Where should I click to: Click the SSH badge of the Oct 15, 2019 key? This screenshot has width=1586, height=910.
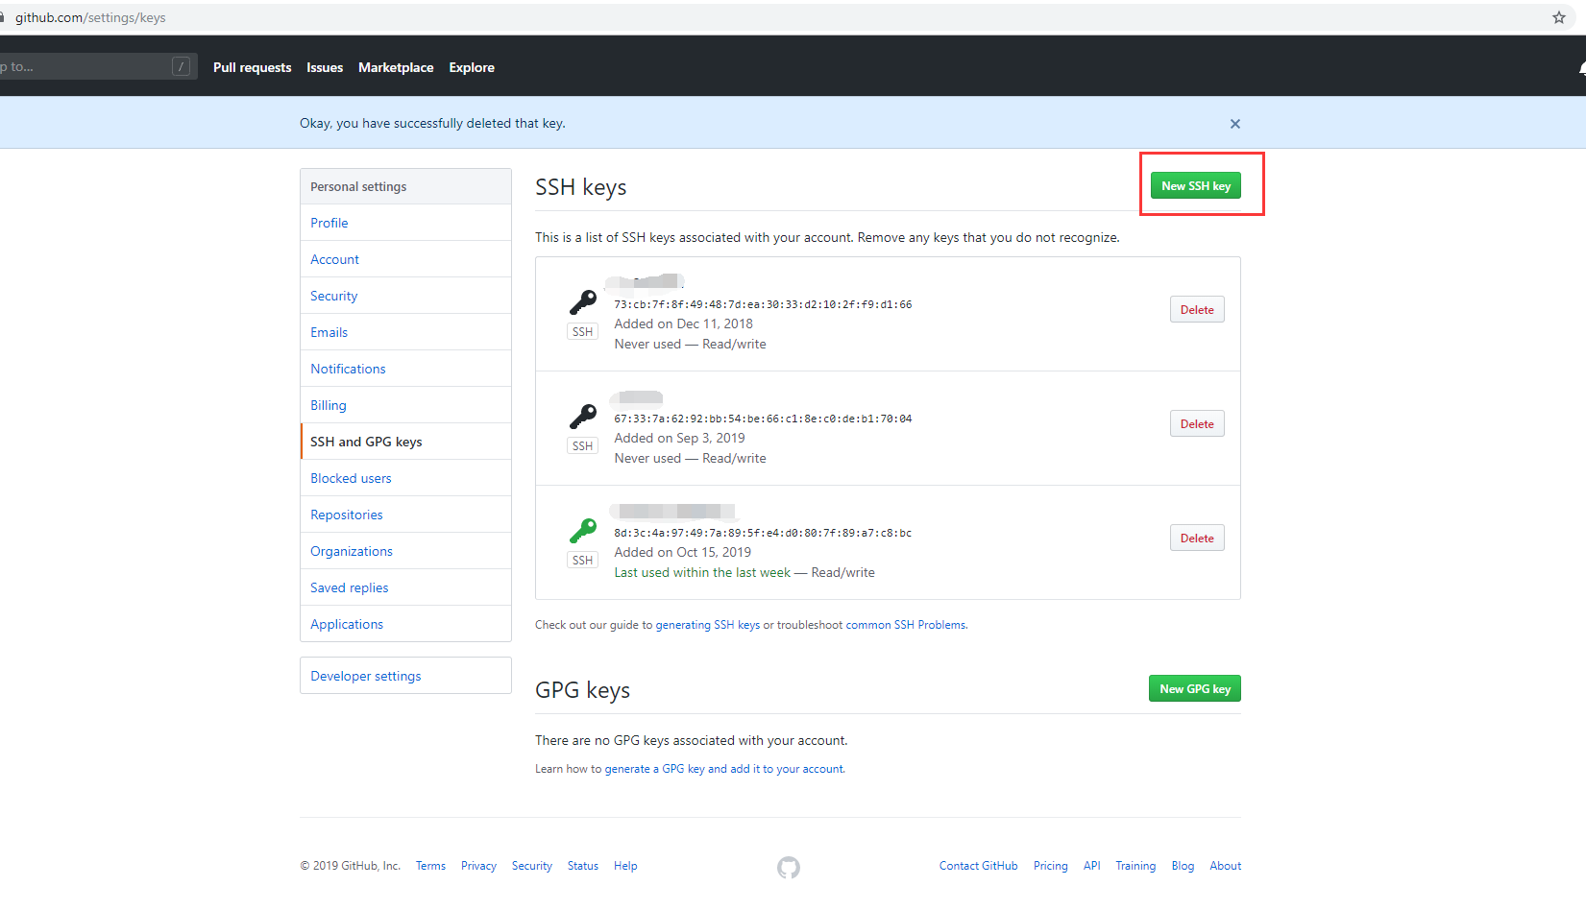coord(583,561)
